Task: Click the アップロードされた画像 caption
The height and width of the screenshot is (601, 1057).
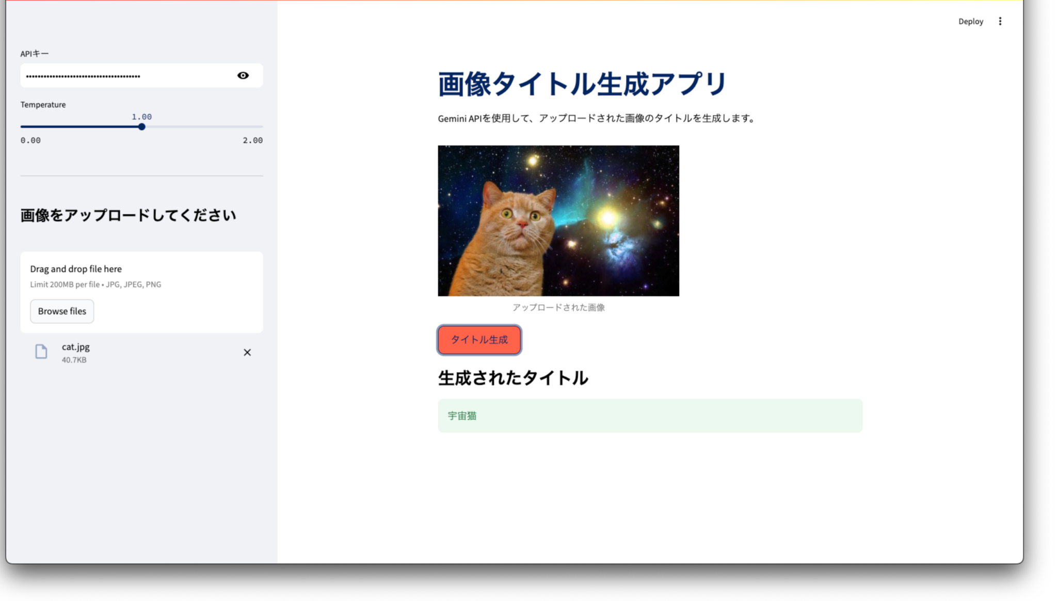Action: pos(559,307)
